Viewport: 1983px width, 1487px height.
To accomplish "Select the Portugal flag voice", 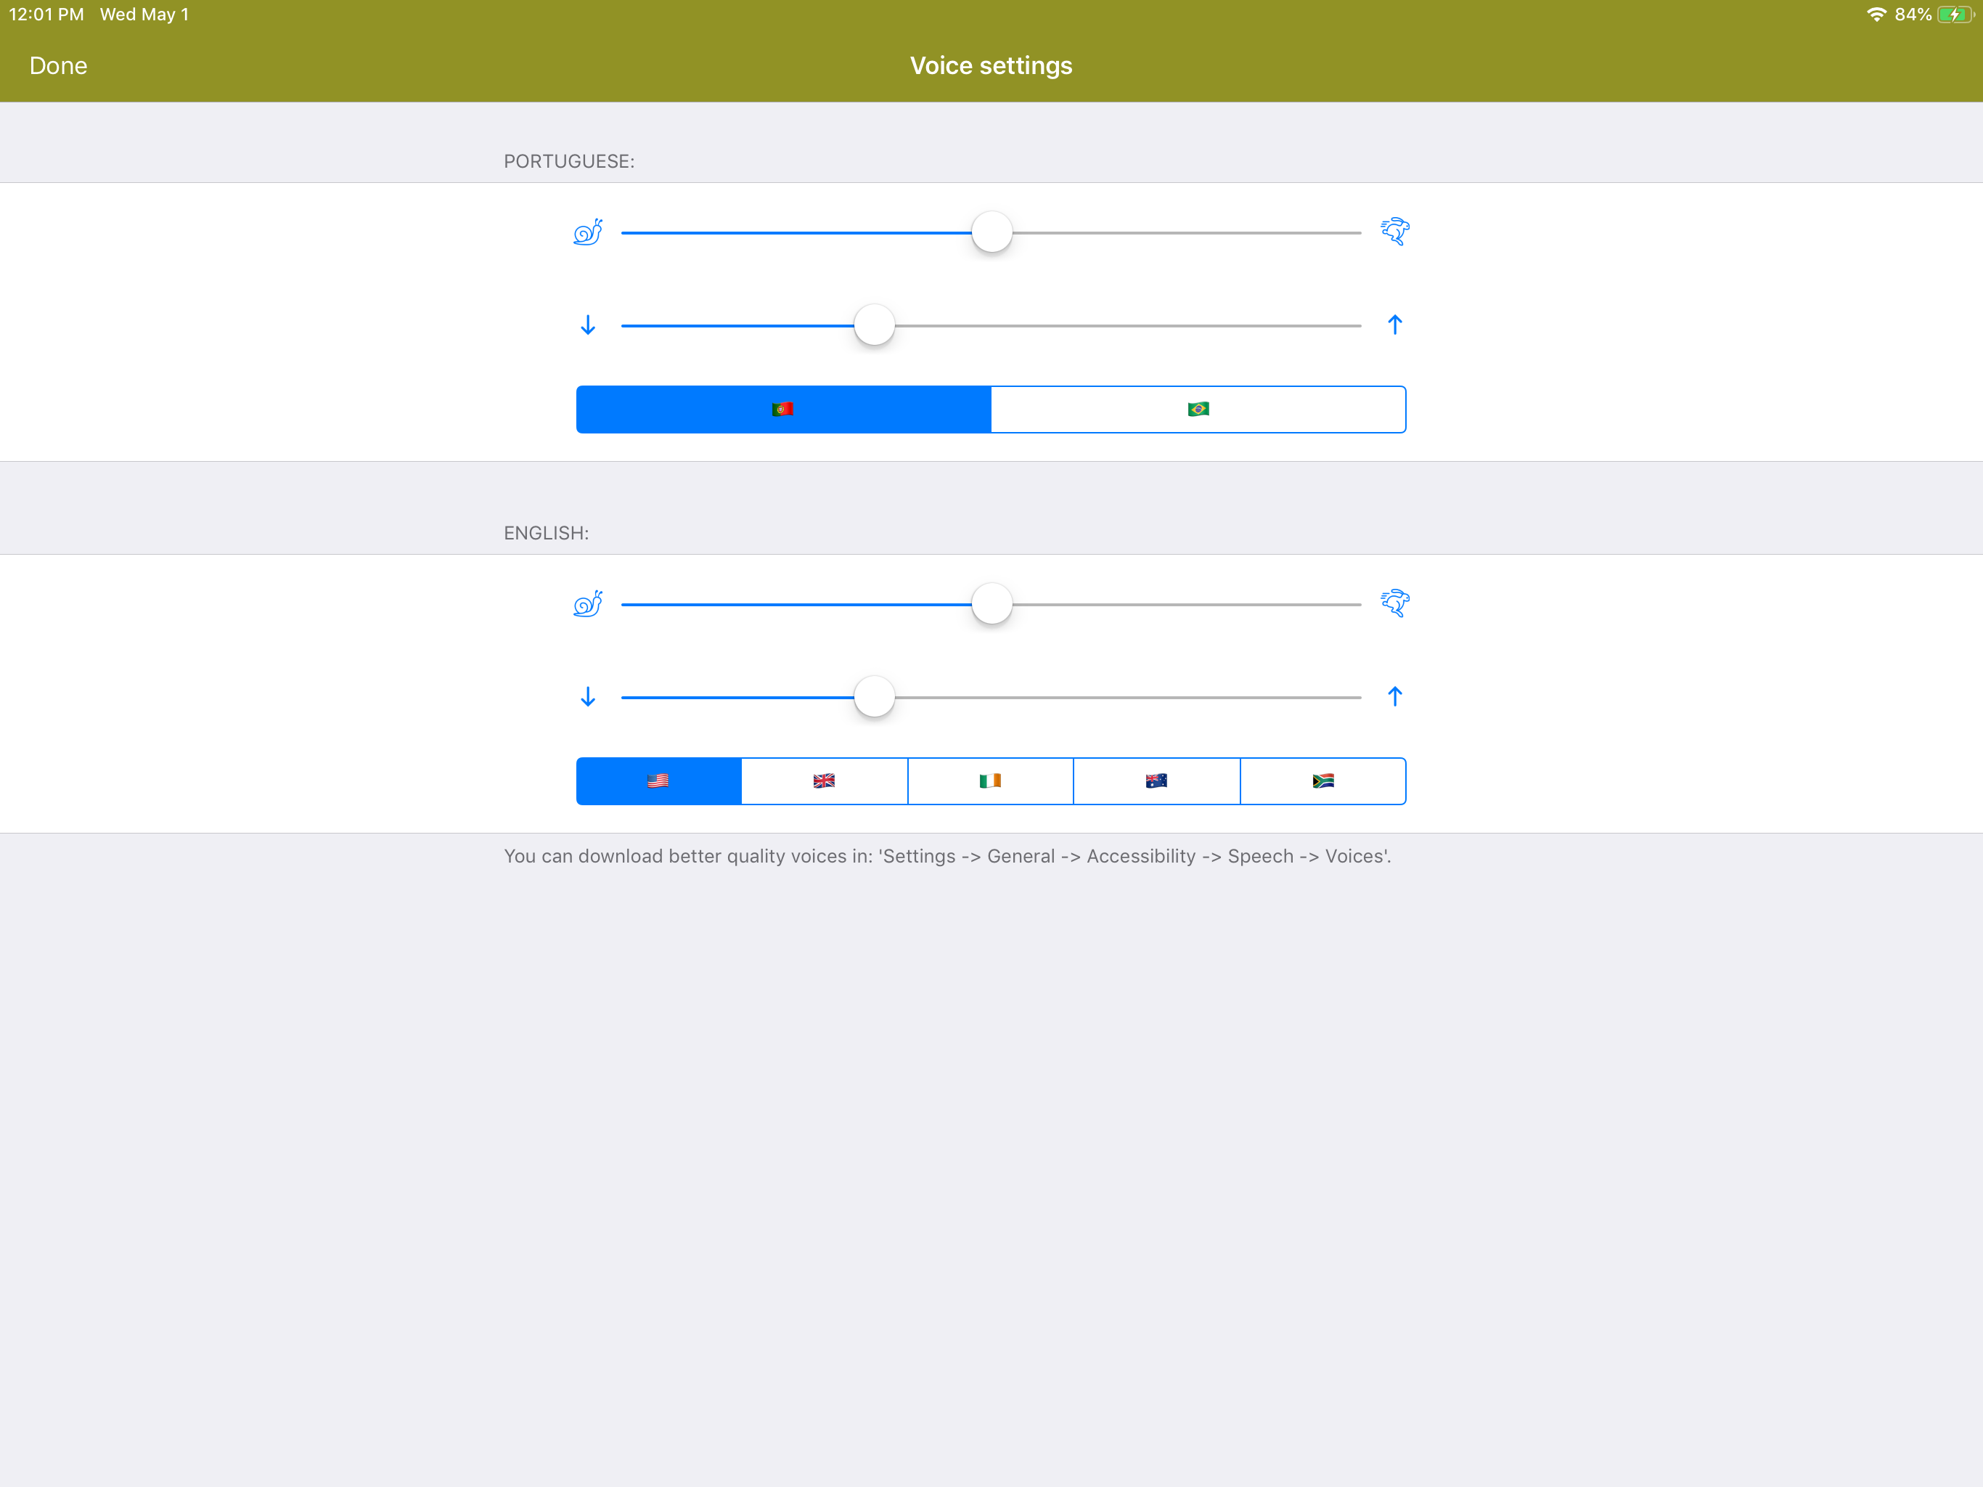I will point(782,410).
